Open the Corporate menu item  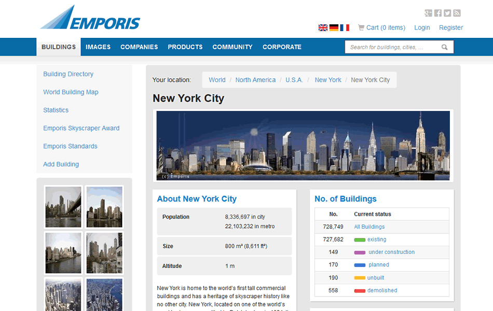pos(282,47)
